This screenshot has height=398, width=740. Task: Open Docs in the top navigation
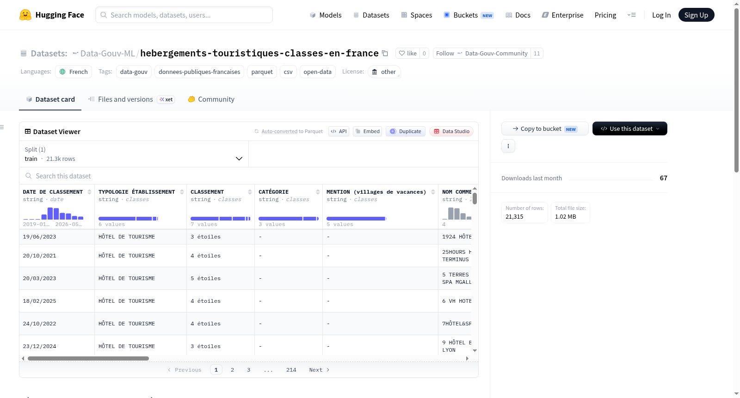[x=518, y=15]
